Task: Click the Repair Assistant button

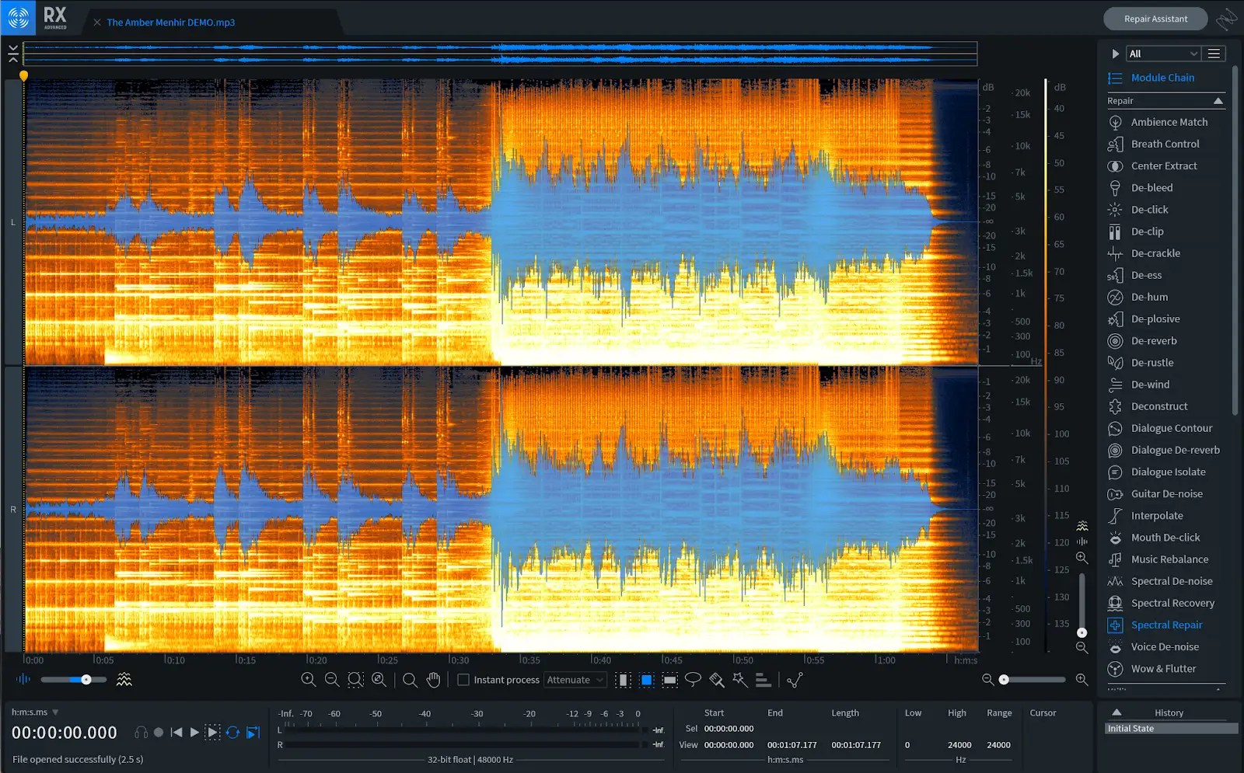Action: pos(1155,18)
